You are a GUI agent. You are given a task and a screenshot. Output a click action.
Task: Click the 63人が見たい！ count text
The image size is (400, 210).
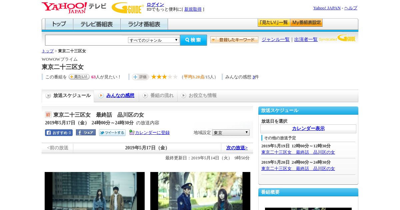(x=106, y=77)
